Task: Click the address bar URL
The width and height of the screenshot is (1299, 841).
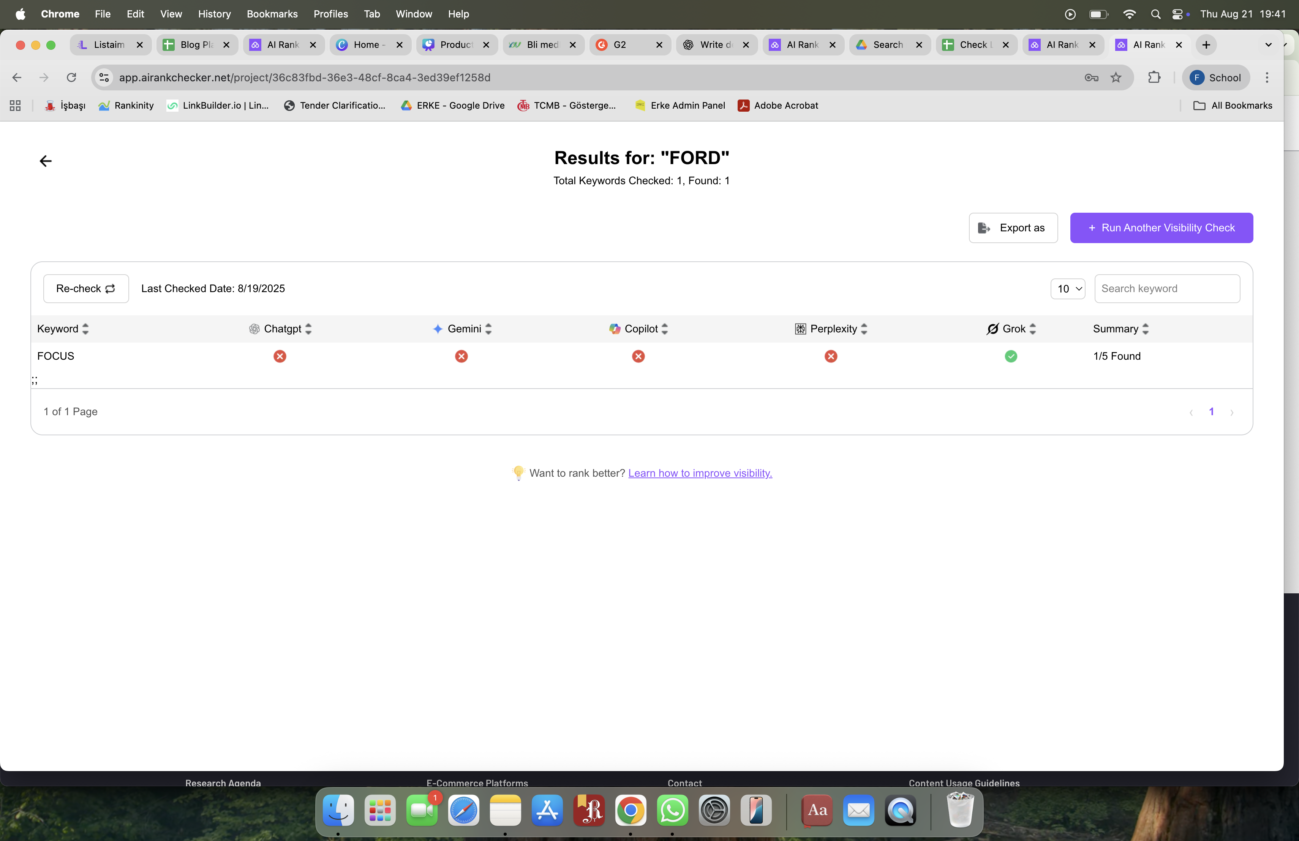Action: tap(305, 77)
